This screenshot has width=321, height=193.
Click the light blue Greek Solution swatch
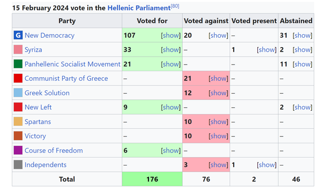coord(18,93)
